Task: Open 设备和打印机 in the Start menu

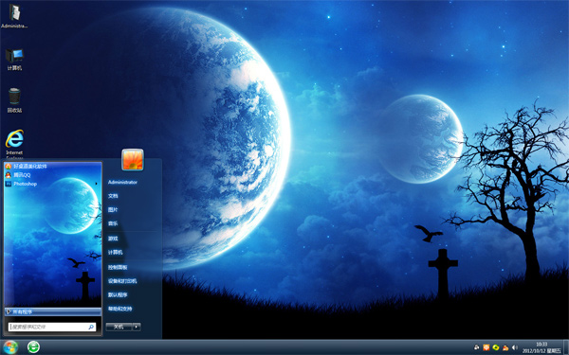Action: (122, 281)
